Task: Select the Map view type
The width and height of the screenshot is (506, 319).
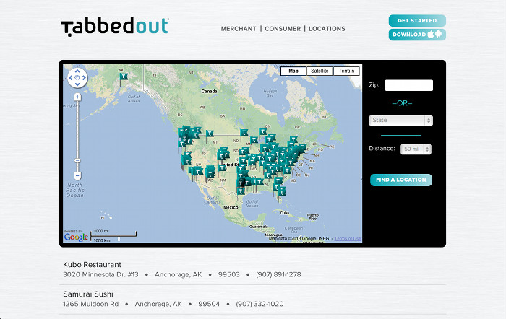Action: point(293,71)
